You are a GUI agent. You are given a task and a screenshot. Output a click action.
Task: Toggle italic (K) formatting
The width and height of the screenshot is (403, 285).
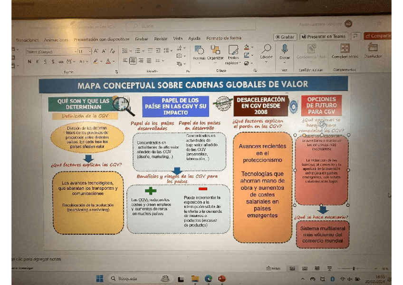pyautogui.click(x=37, y=61)
